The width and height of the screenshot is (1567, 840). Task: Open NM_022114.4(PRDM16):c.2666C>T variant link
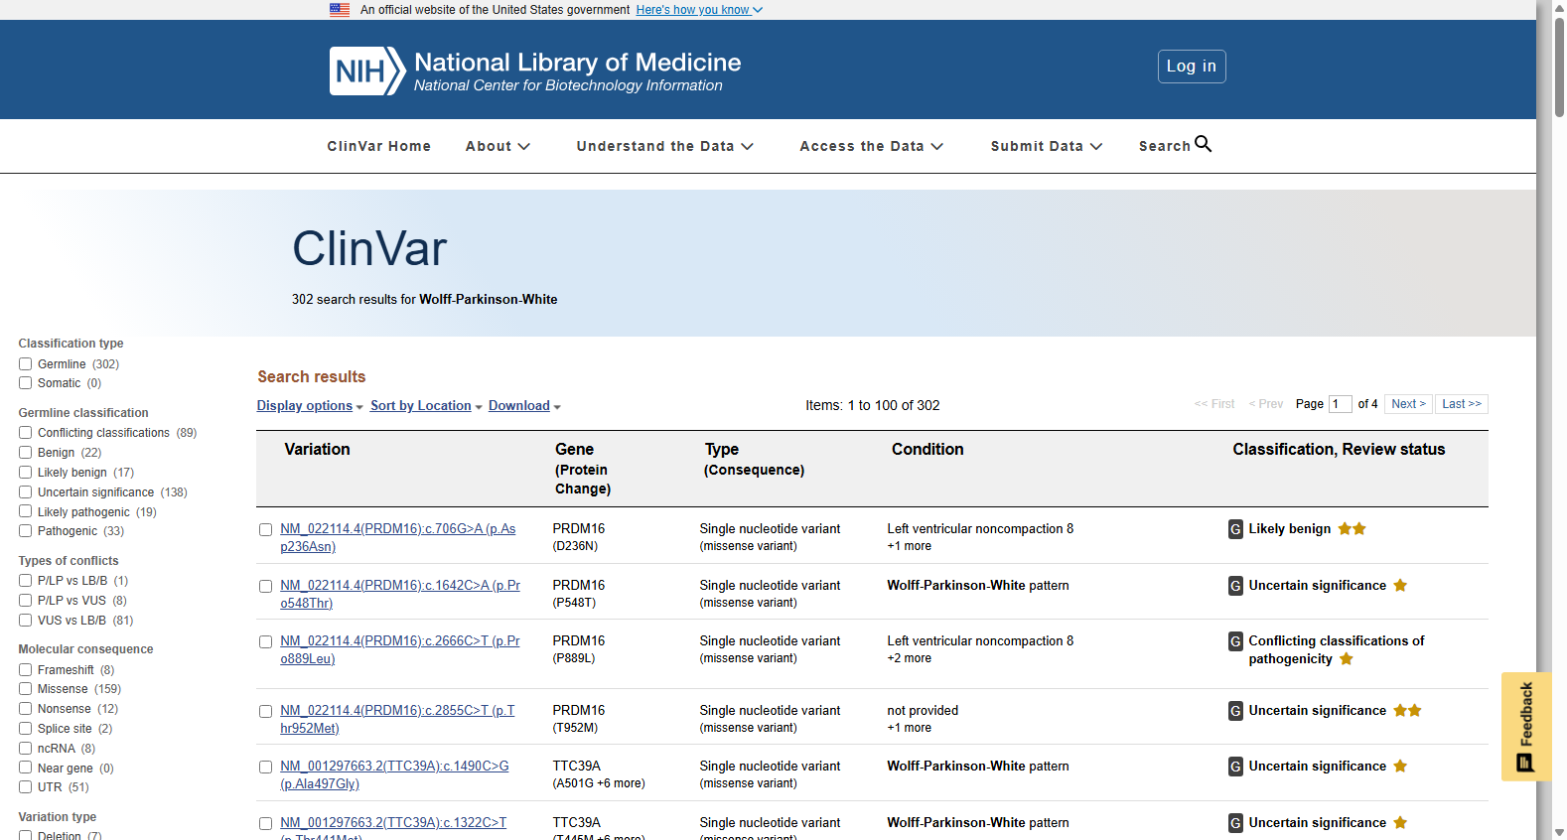(x=400, y=650)
